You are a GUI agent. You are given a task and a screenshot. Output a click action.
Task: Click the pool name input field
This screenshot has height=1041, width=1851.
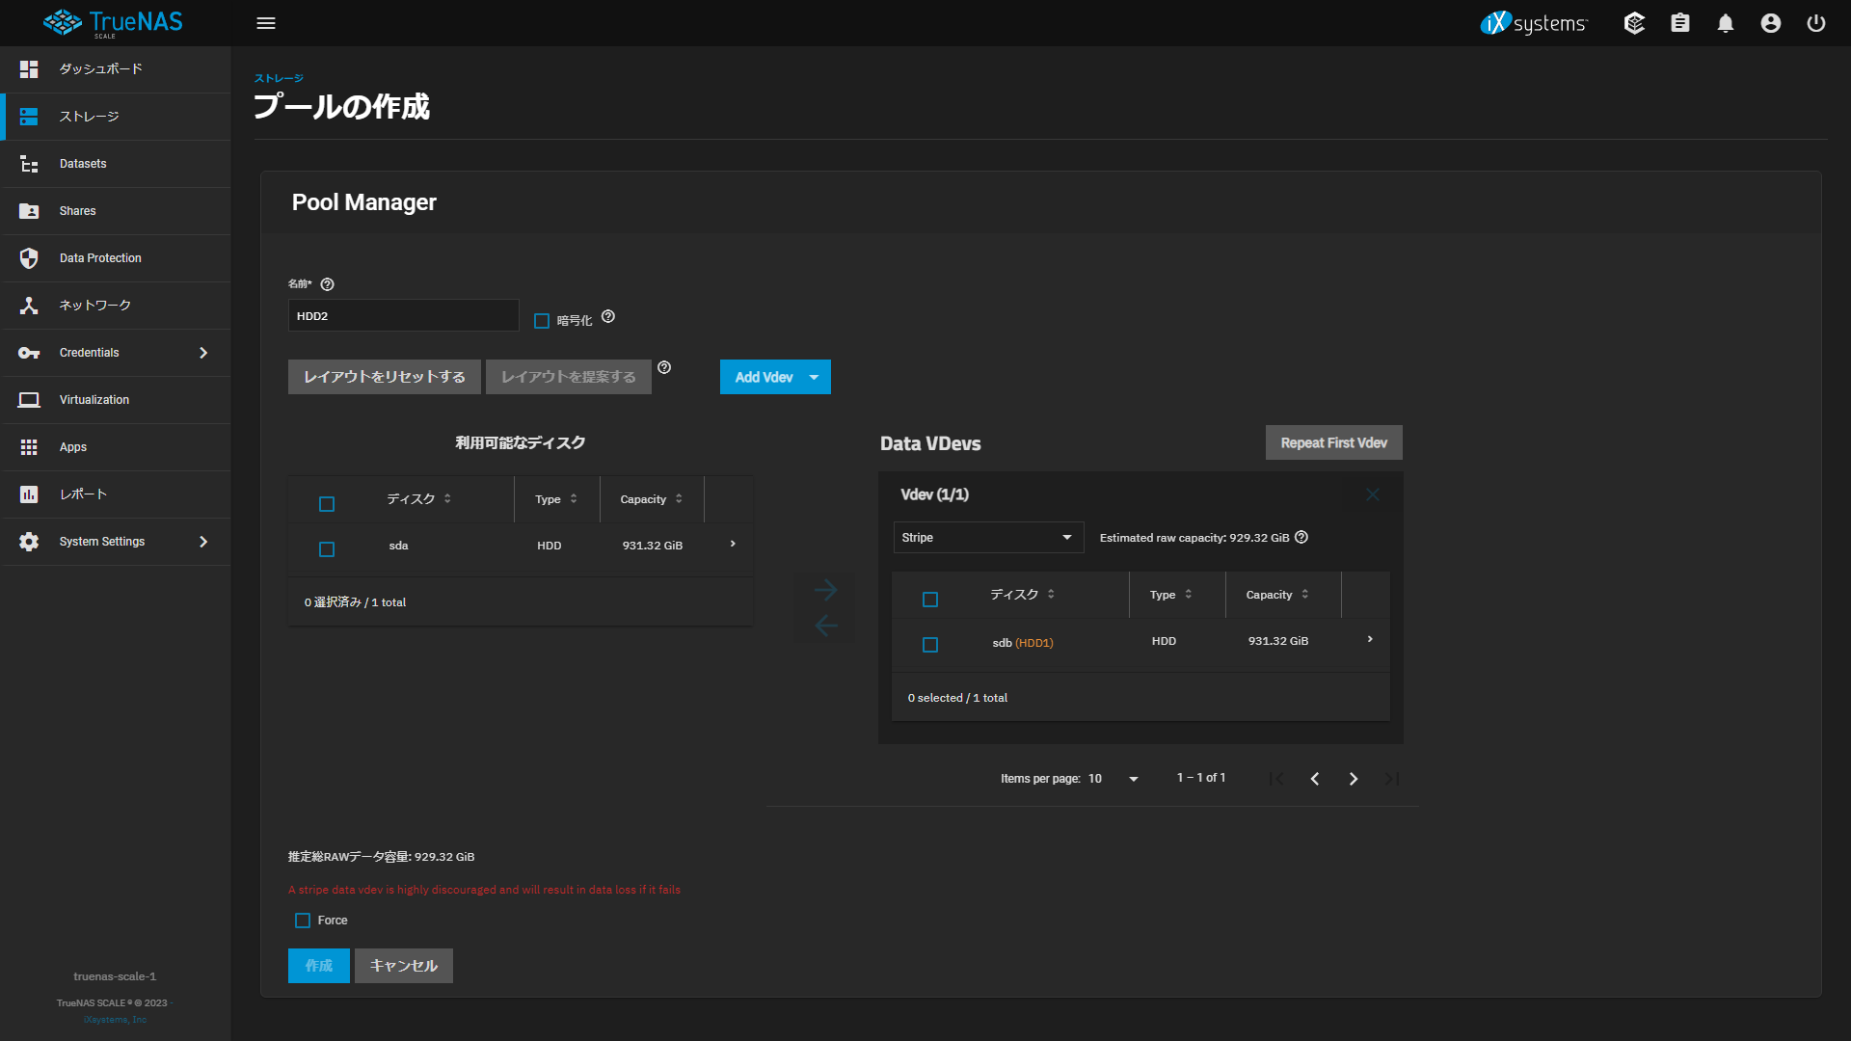tap(403, 316)
